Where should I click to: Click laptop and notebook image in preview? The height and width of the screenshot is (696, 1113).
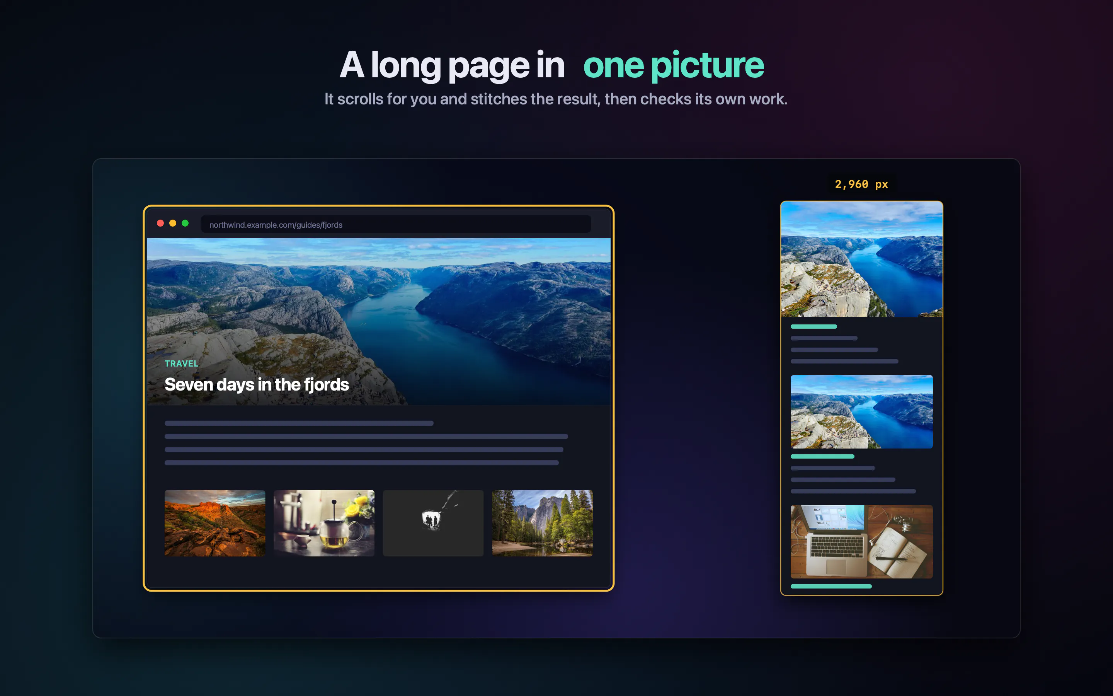(x=861, y=542)
